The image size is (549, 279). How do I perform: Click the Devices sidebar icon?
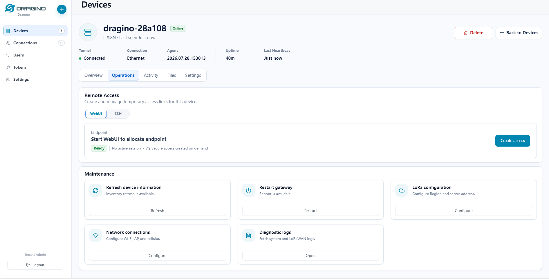click(x=8, y=31)
